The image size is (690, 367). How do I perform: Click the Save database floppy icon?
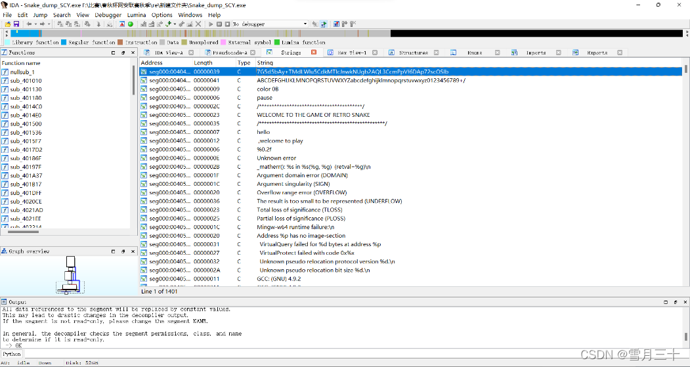point(16,24)
